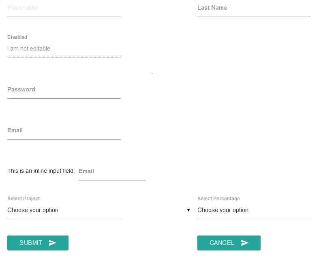Click the 'Choose your option' text under Select Project
This screenshot has height=261, width=336.
[x=32, y=210]
